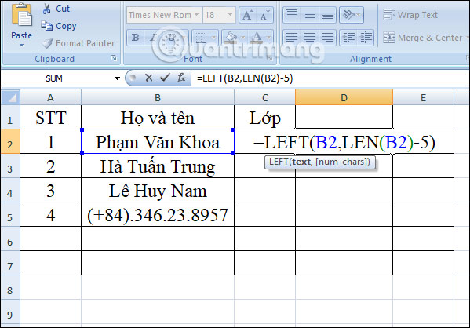Center text horizontally
The width and height of the screenshot is (470, 328).
pos(310,38)
